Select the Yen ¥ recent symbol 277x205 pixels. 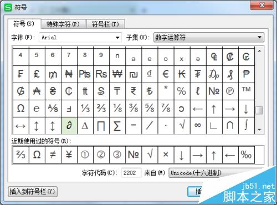pos(69,155)
